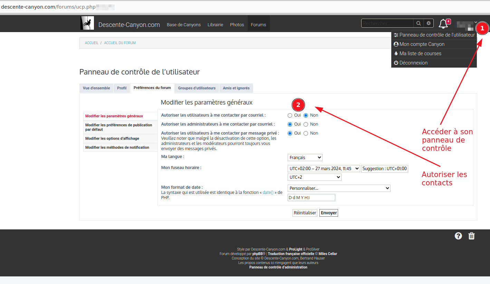490x284 pixels.
Task: Click the ACCUEIL breadcrumb link
Action: coord(92,43)
